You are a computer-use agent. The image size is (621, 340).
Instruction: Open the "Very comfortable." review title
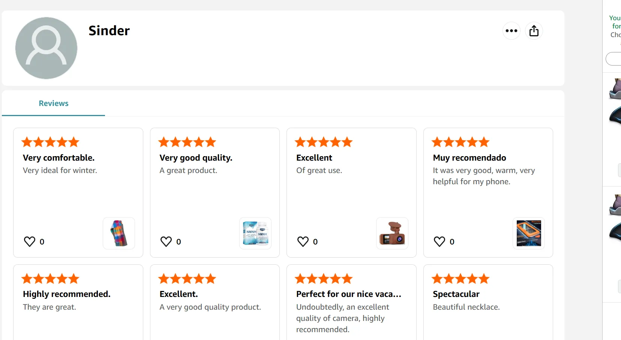(58, 158)
